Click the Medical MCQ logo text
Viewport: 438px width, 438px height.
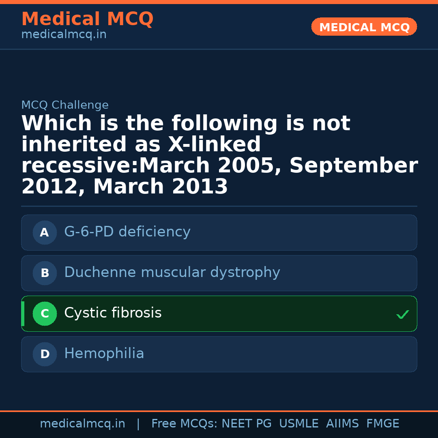pyautogui.click(x=87, y=19)
